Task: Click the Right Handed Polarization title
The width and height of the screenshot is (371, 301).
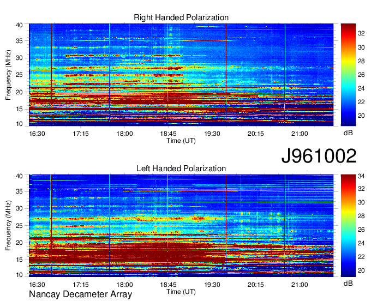Action: tap(181, 17)
